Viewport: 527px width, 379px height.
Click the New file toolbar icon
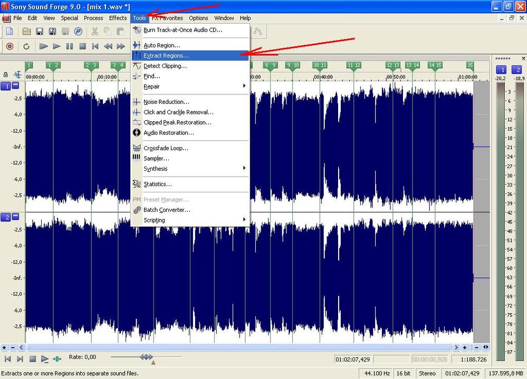9,31
